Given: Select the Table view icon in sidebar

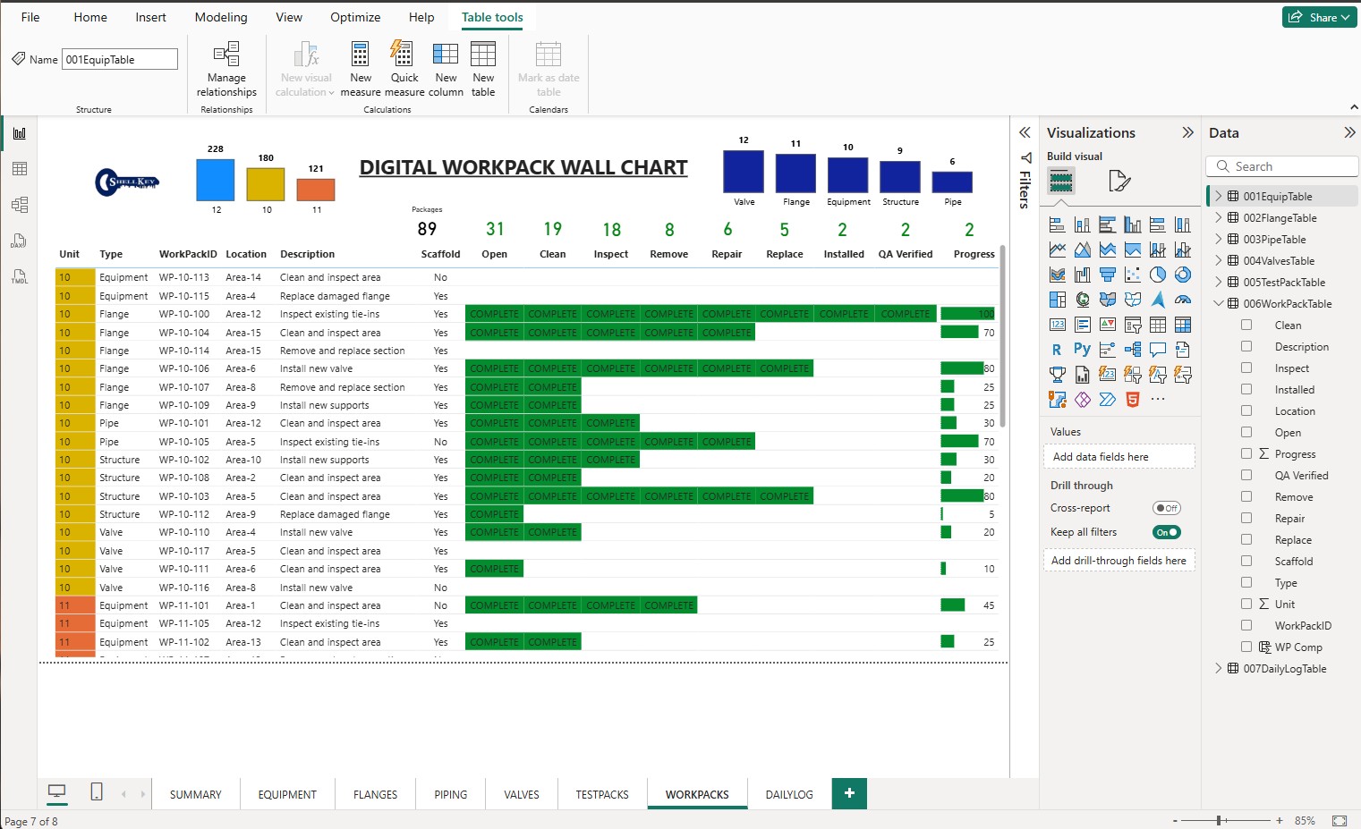Looking at the screenshot, I should click(x=20, y=169).
